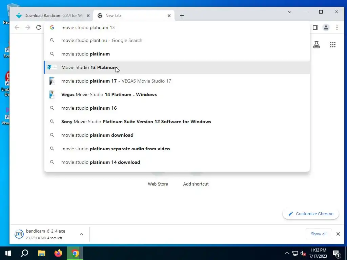This screenshot has height=260, width=347.
Task: Click the Movie Studio 13 Platinum thumbnail
Action: (52, 67)
